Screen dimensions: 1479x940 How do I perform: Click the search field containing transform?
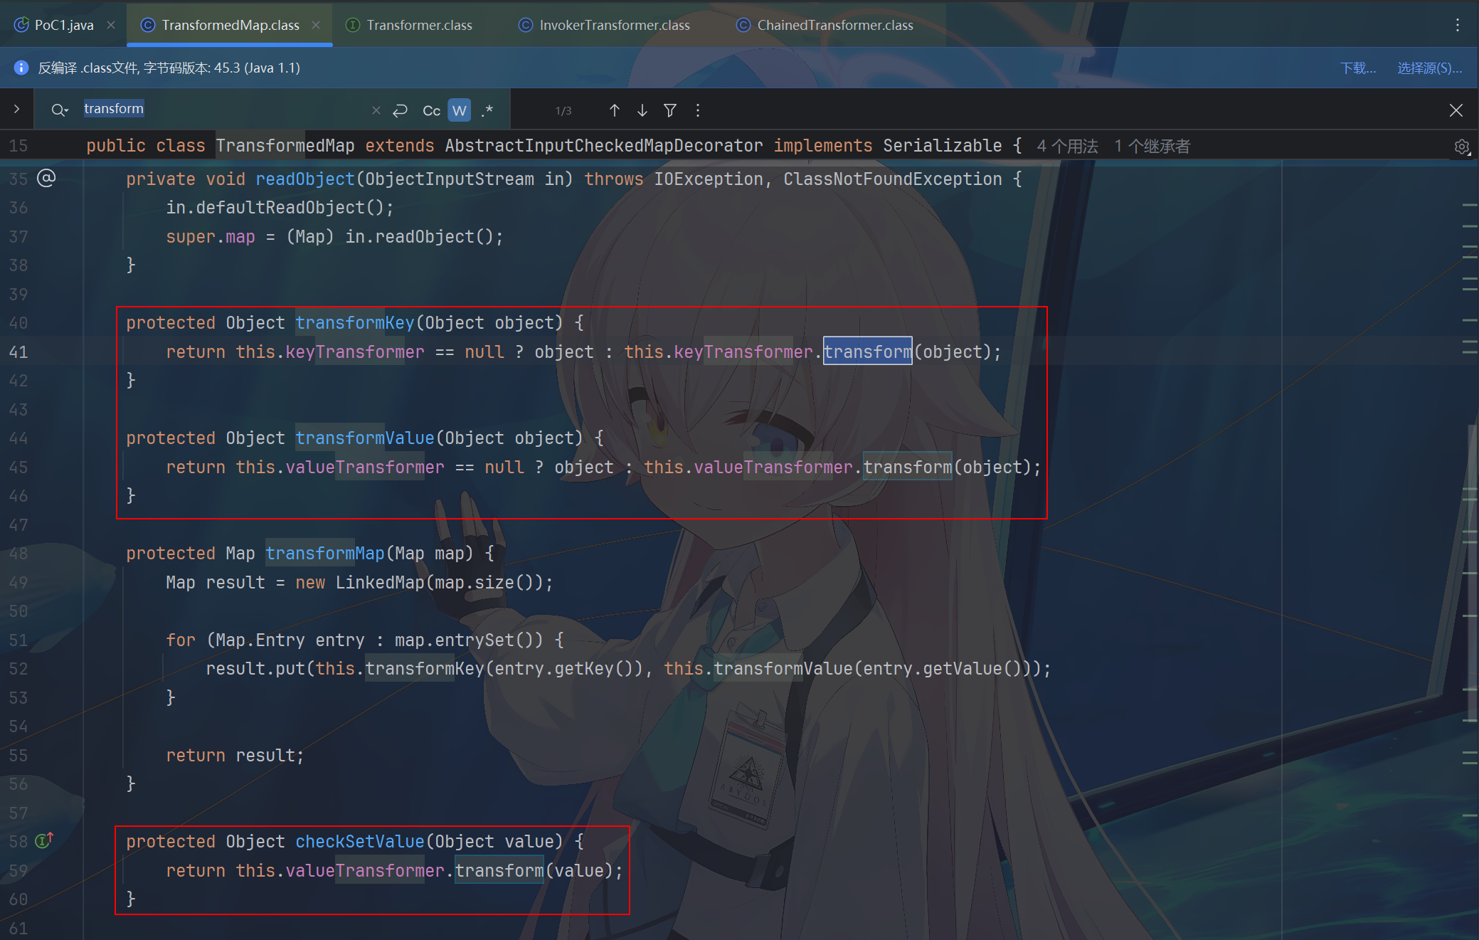point(222,109)
